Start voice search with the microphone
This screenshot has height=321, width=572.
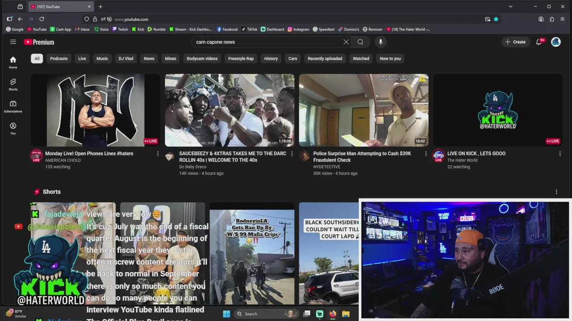click(x=381, y=42)
